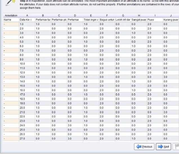Viewport: 179px width, 154px height.
Task: Select column header D
Action: (75, 15)
